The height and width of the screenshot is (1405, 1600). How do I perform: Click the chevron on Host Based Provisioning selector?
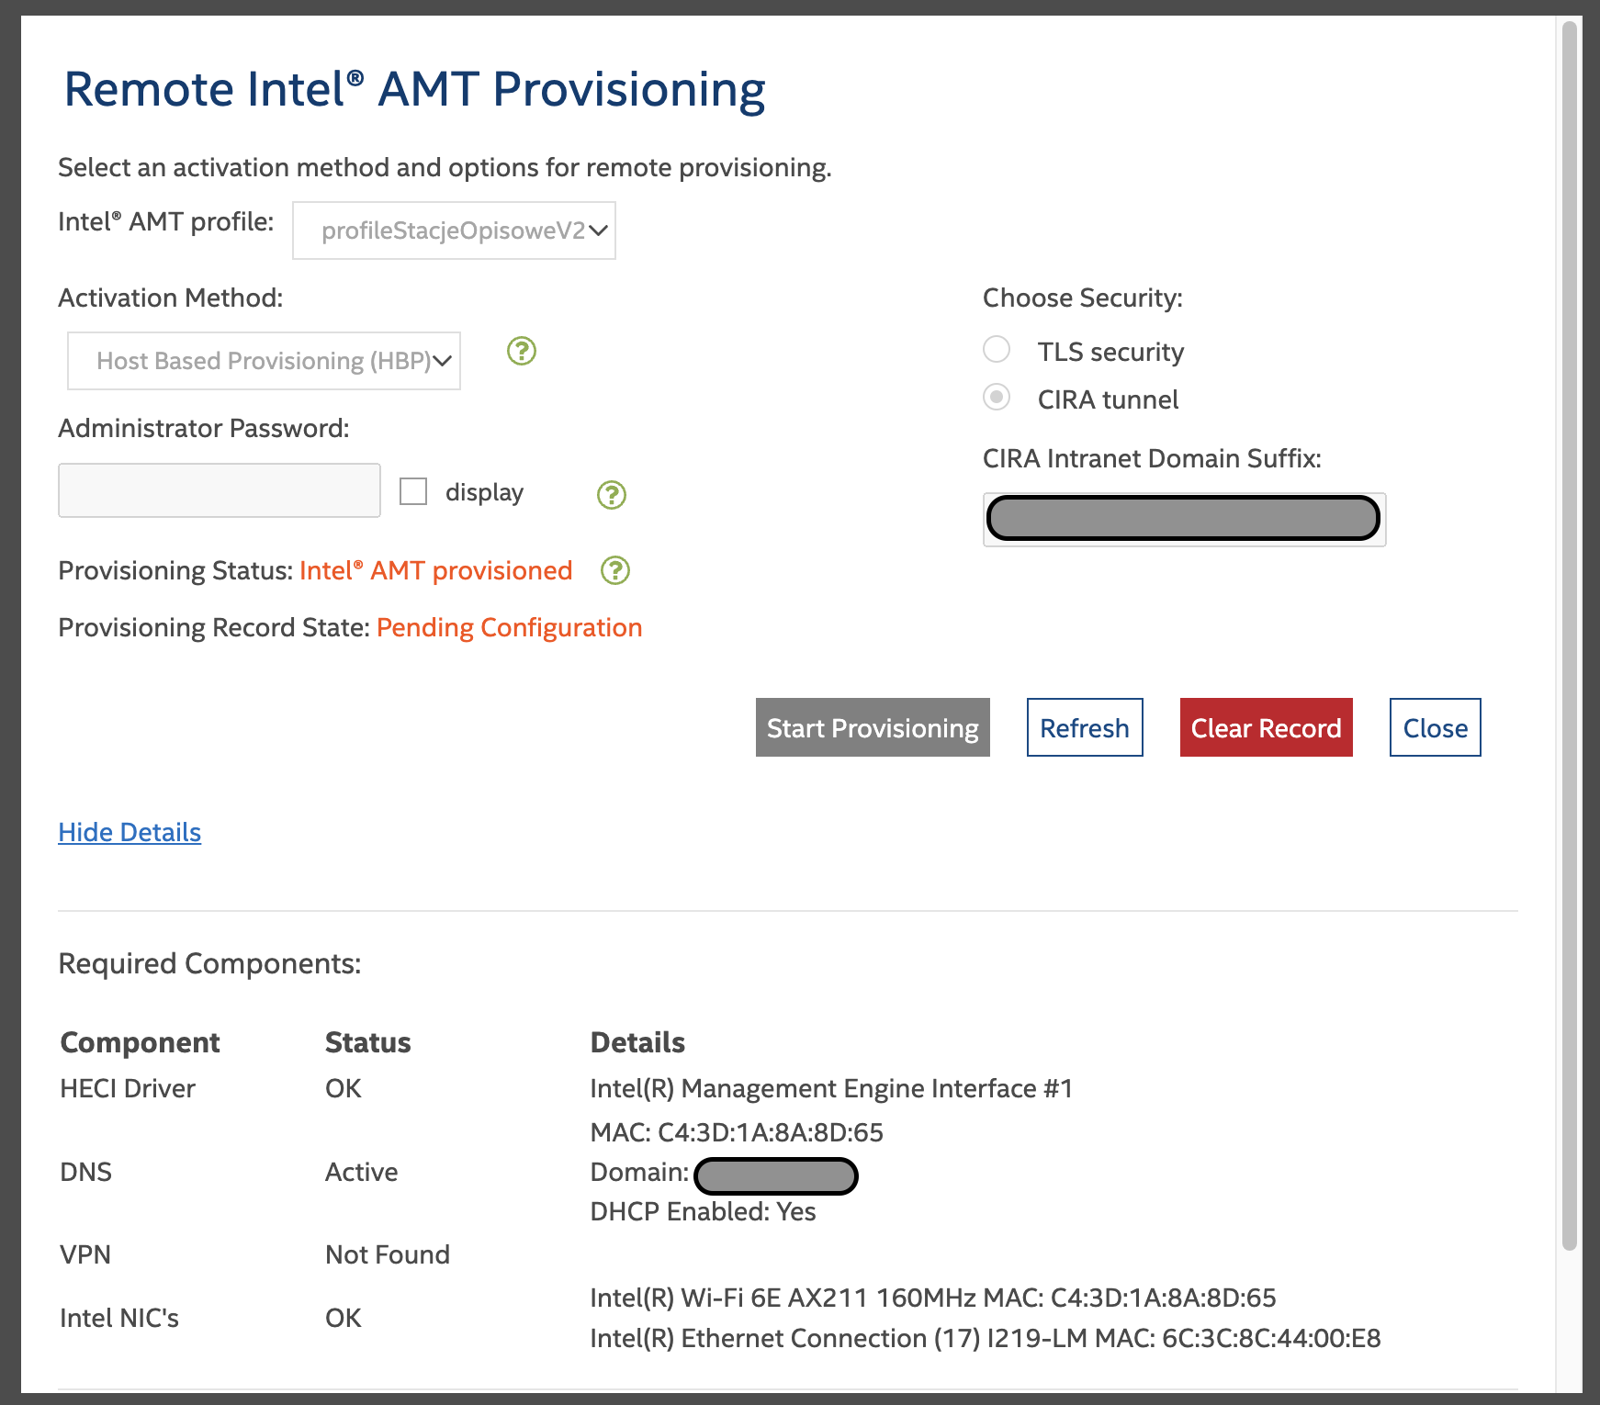tap(442, 361)
